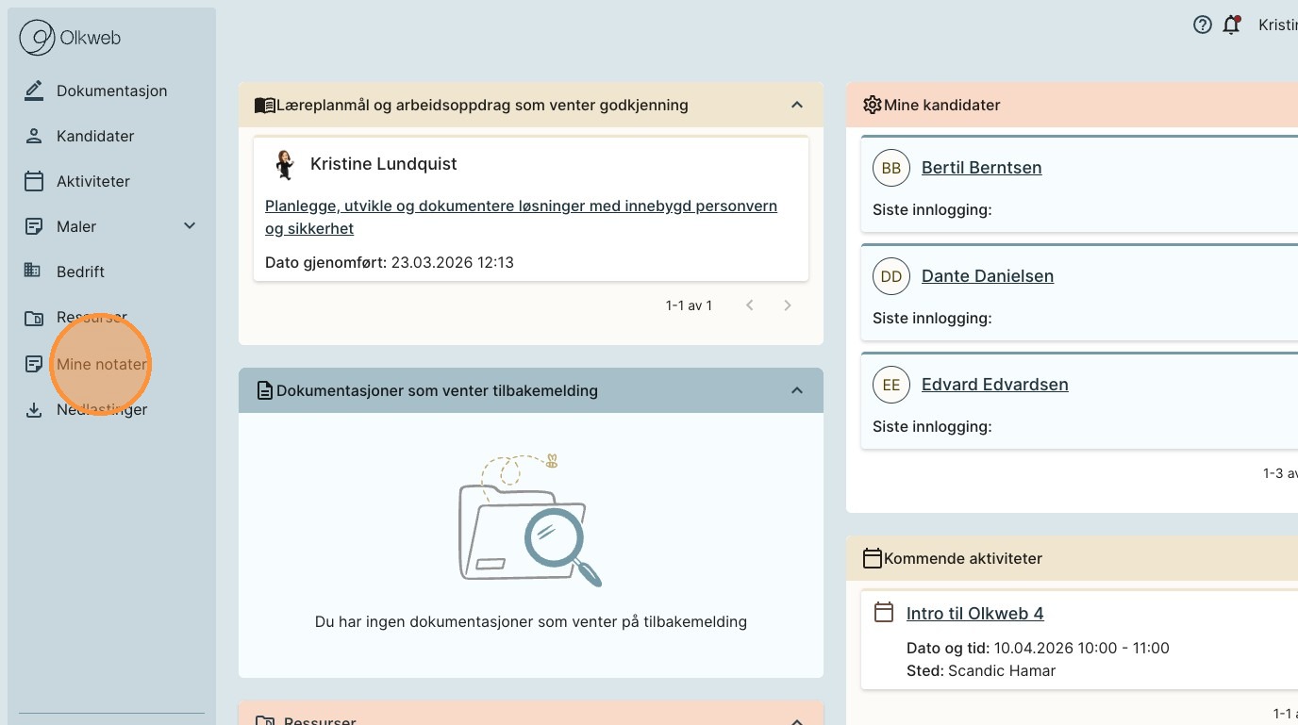Expand the Maler submenu chevron

190,226
